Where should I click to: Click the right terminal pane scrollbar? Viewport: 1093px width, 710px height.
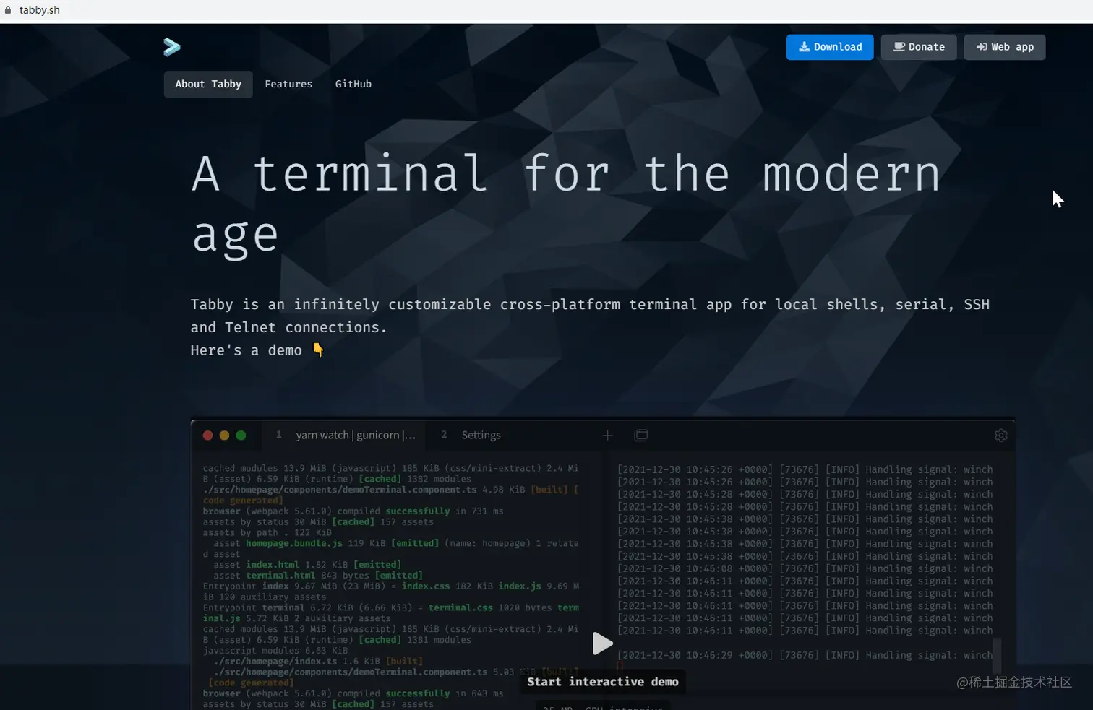click(x=998, y=655)
